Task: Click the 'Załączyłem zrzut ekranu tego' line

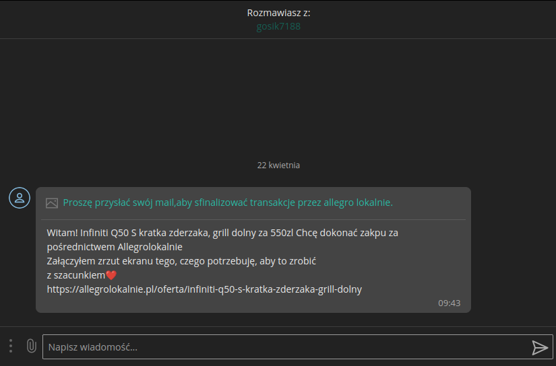Action: [181, 261]
